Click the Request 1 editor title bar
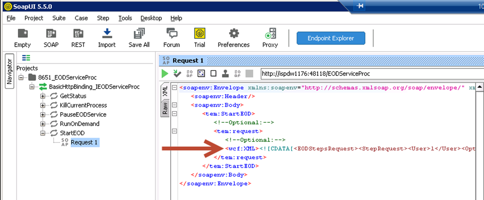 [x=321, y=61]
